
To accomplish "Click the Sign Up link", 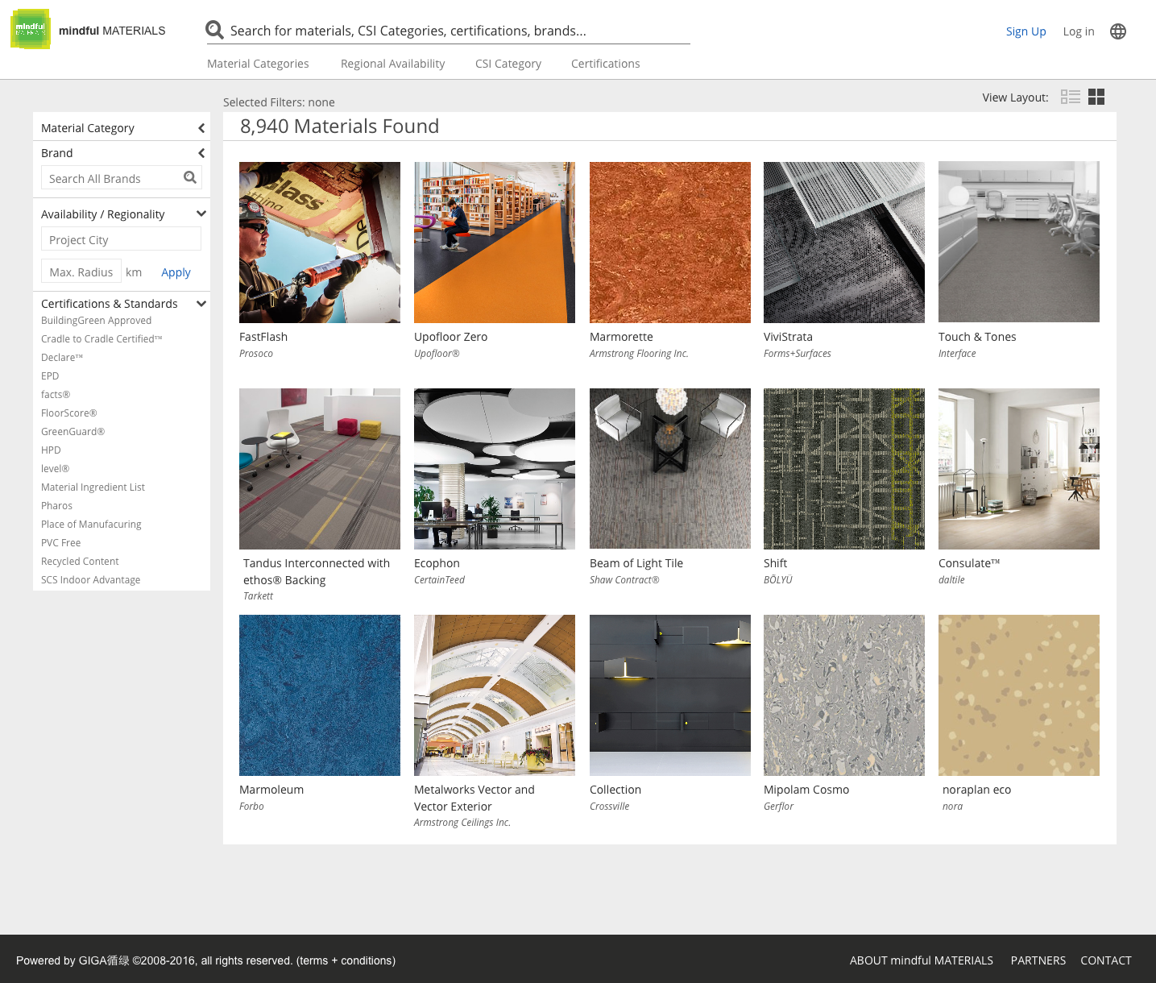I will (x=1025, y=31).
